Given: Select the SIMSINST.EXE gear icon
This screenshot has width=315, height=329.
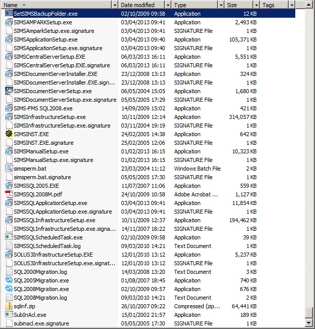Looking at the screenshot, I should click(x=9, y=134).
